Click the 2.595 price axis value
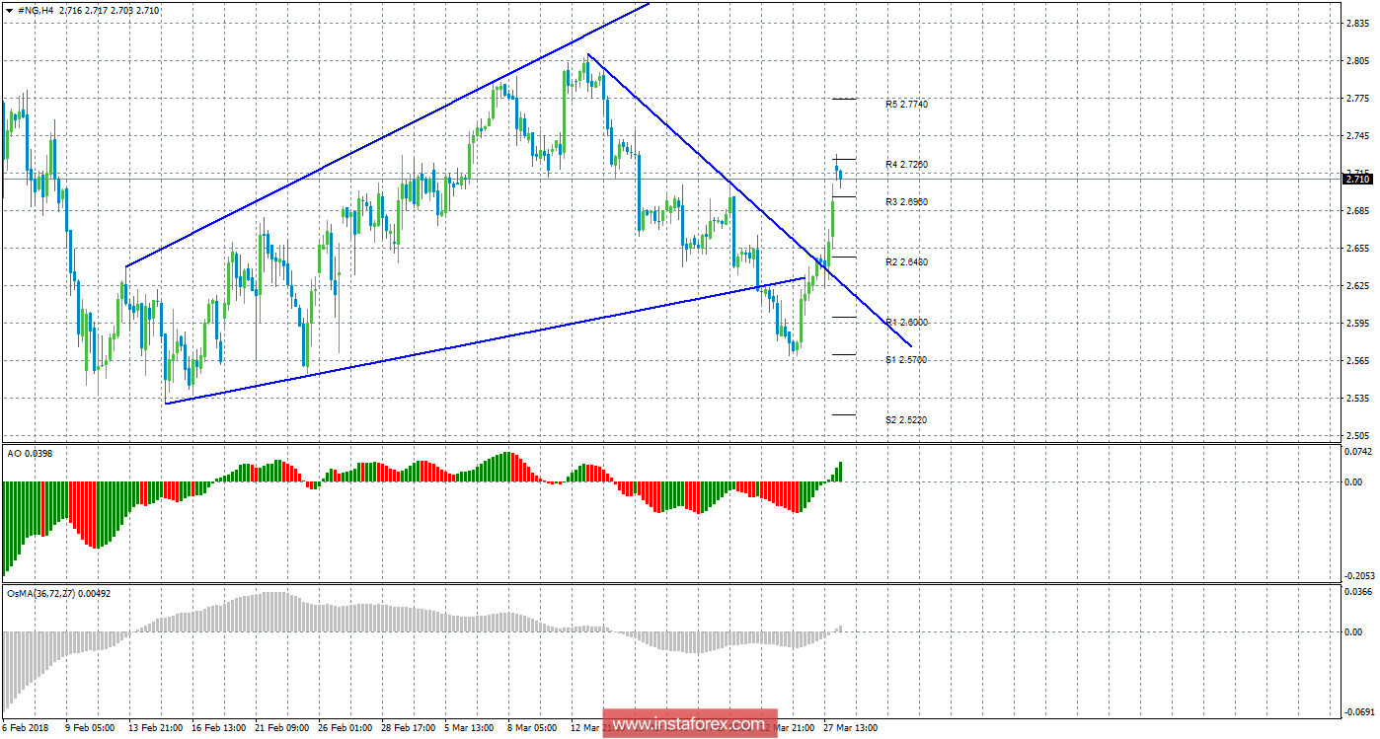 pyautogui.click(x=1358, y=323)
